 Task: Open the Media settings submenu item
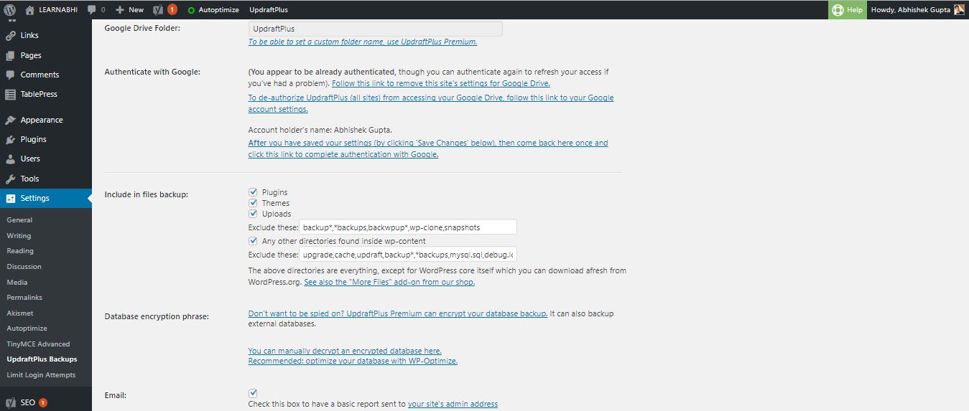[x=17, y=283]
